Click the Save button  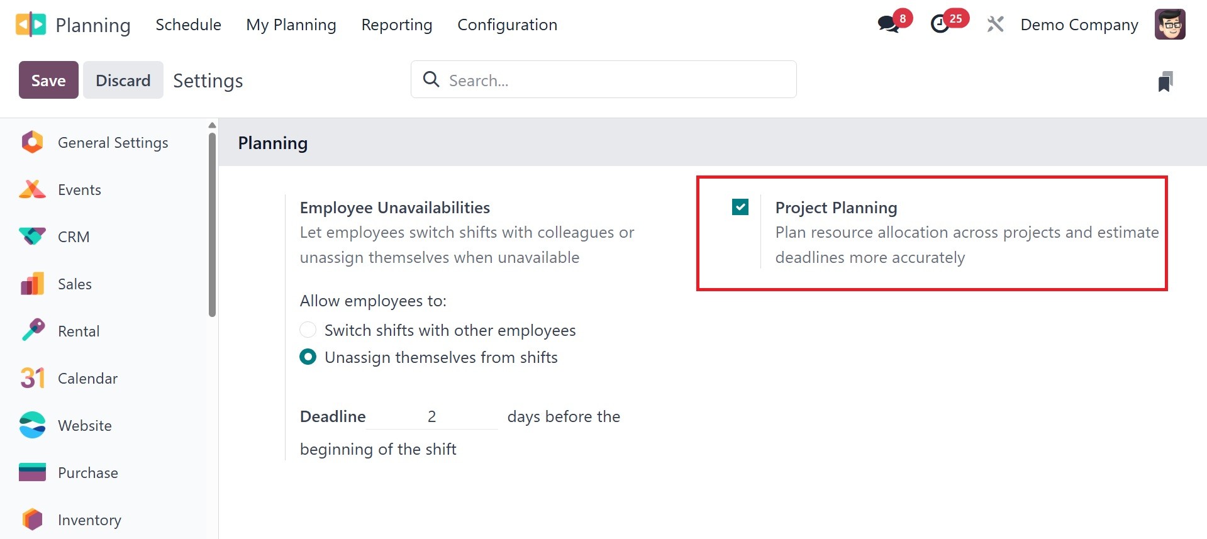[48, 80]
